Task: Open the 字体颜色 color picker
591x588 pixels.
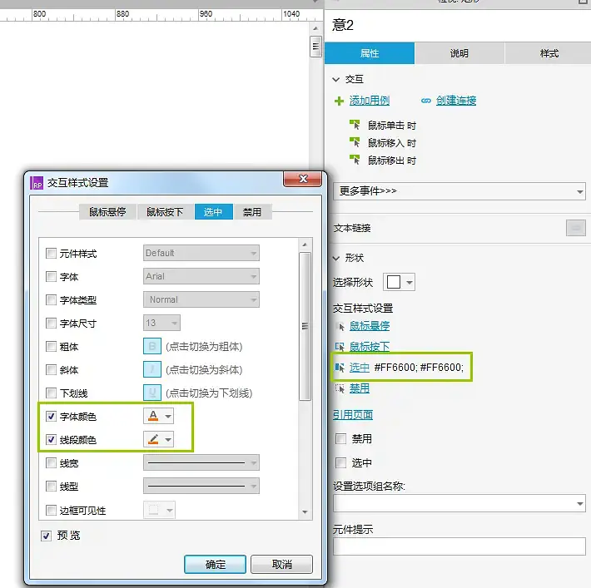Action: click(x=158, y=416)
